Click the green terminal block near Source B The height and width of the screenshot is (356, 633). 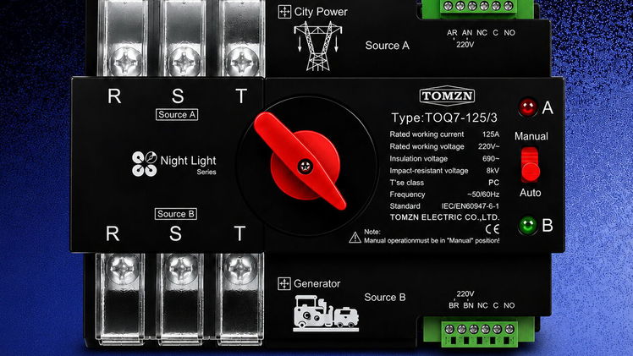click(x=479, y=331)
